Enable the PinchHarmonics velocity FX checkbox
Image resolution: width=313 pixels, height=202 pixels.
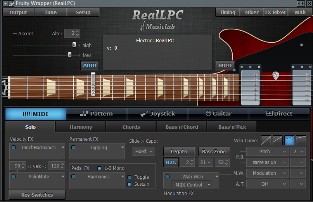pos(14,147)
